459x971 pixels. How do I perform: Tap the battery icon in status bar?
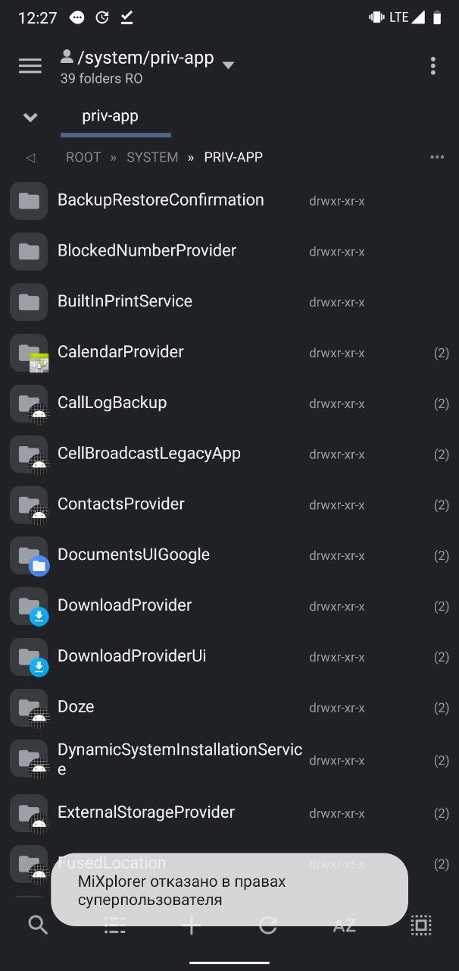(437, 17)
